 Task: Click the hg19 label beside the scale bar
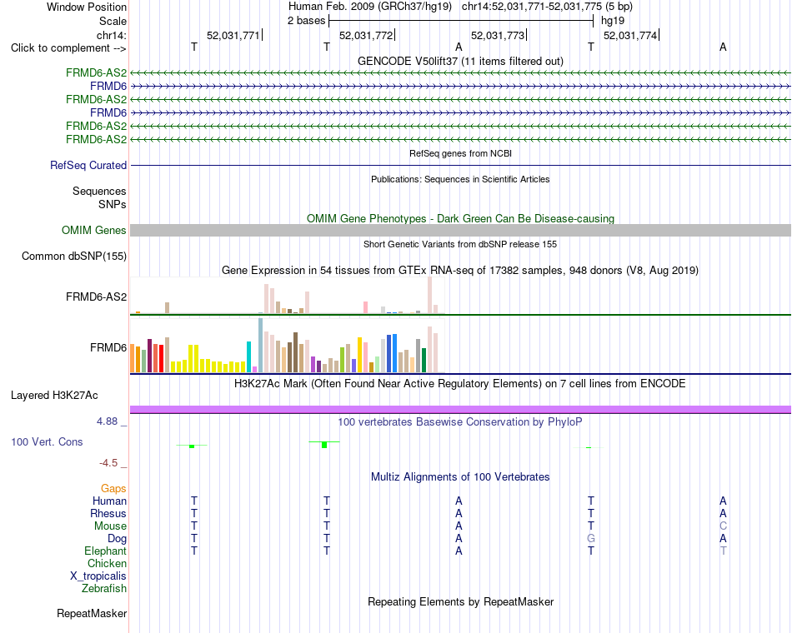click(x=613, y=21)
